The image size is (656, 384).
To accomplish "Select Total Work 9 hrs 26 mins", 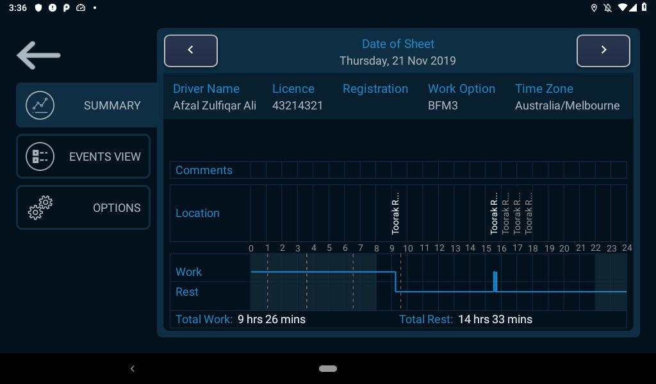I will [x=241, y=319].
